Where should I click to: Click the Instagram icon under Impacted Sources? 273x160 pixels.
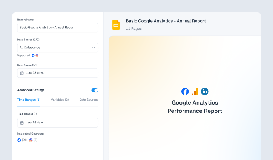tap(31, 140)
